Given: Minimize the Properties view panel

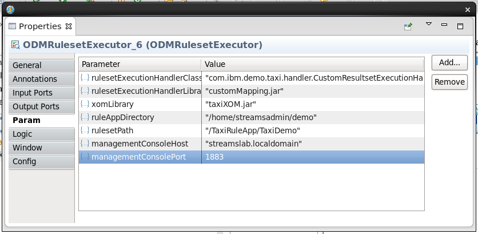Looking at the screenshot, I should point(444,25).
